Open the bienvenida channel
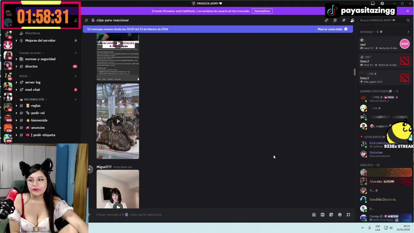 [49, 120]
